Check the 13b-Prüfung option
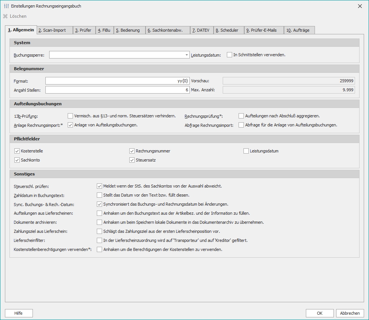 (70, 116)
